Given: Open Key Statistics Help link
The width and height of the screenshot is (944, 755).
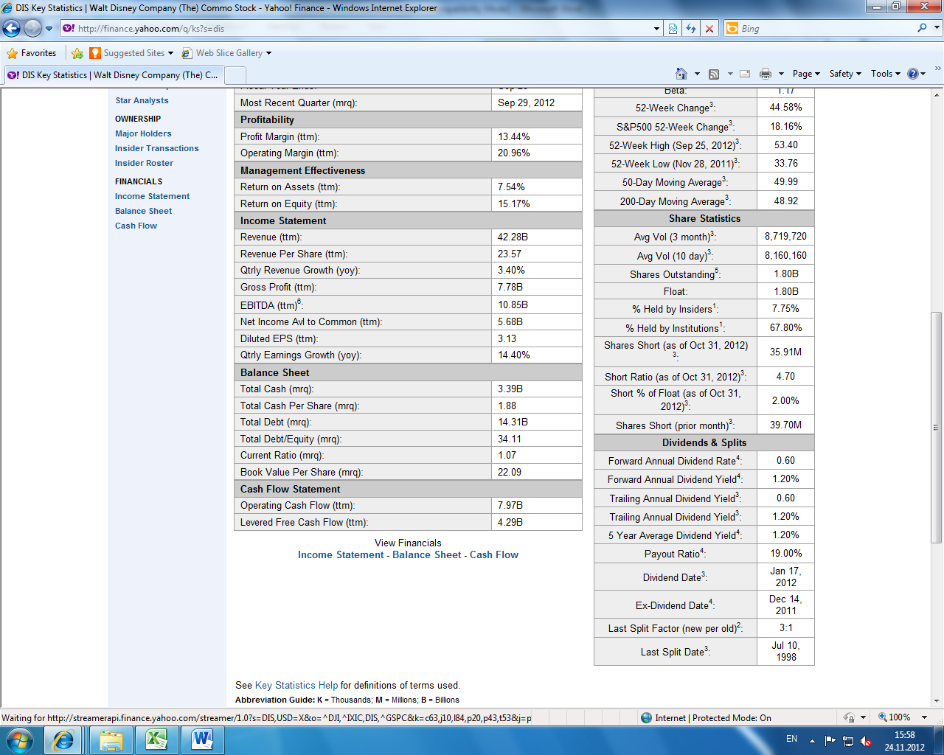Looking at the screenshot, I should [296, 685].
